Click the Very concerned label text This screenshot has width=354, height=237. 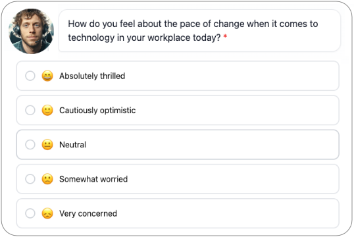[88, 213]
